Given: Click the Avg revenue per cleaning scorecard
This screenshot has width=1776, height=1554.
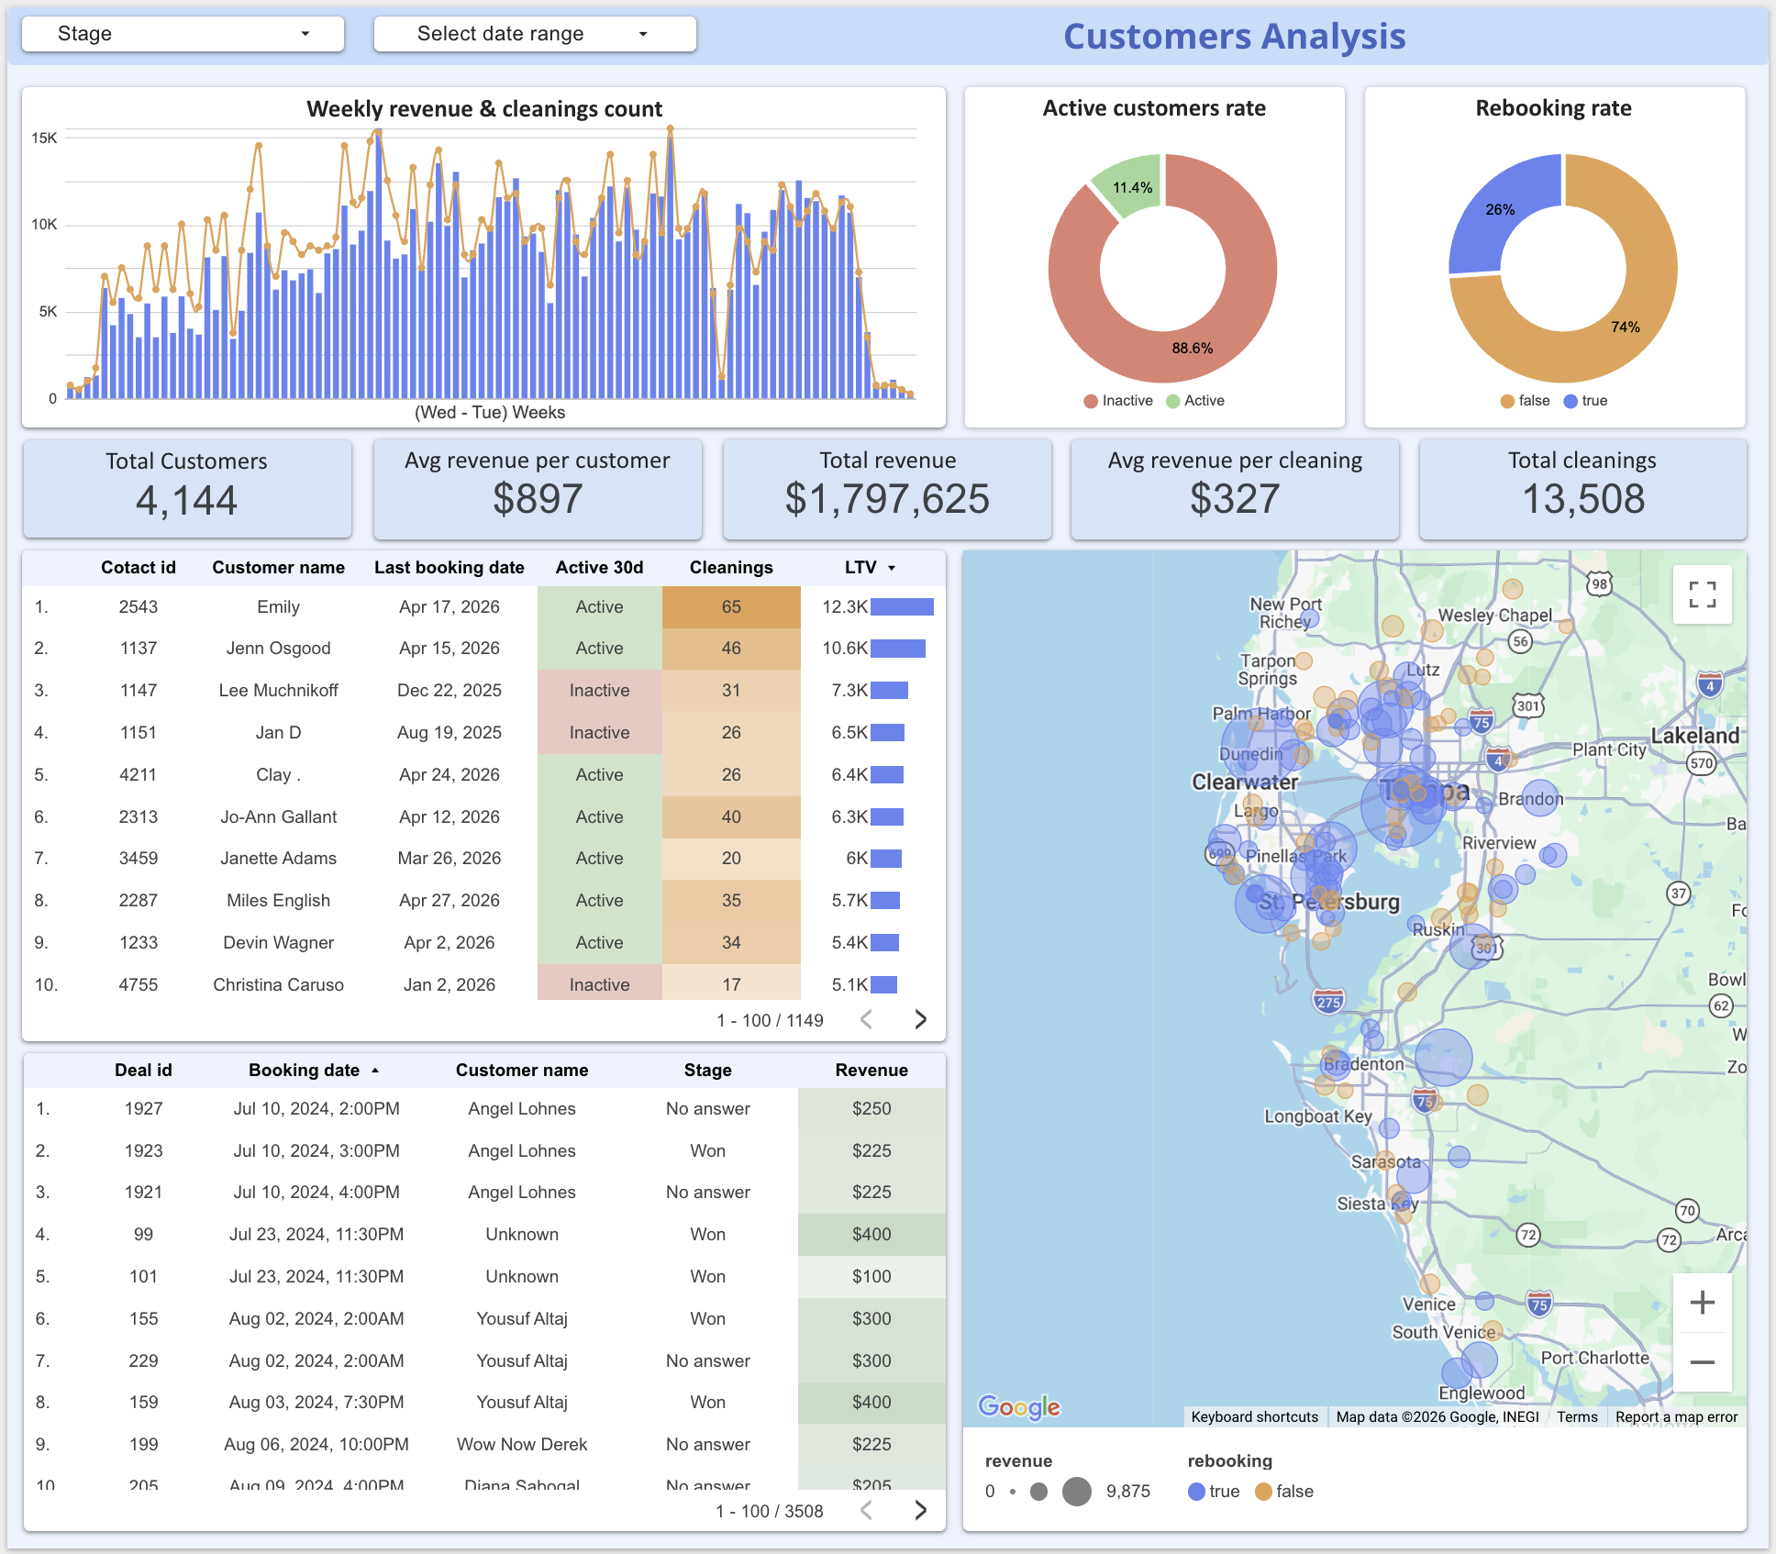Looking at the screenshot, I should 1235,489.
